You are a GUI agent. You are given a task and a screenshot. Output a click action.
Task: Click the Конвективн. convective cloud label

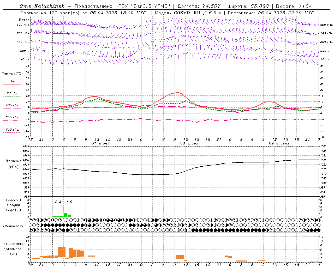[x=13, y=244]
